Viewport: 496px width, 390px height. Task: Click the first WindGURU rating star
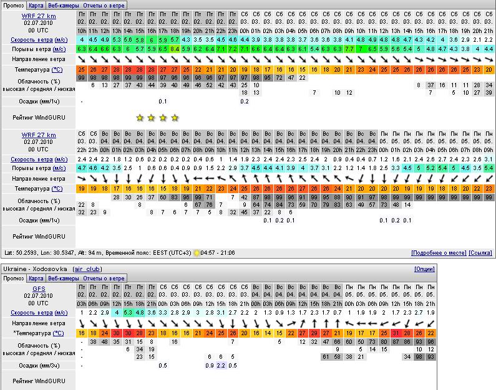139,117
